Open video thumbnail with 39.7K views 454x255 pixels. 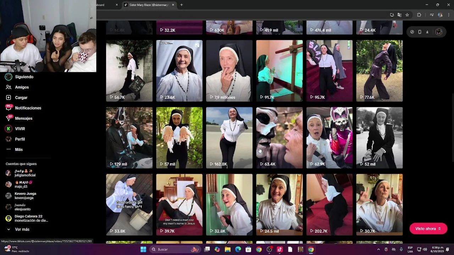point(179,205)
